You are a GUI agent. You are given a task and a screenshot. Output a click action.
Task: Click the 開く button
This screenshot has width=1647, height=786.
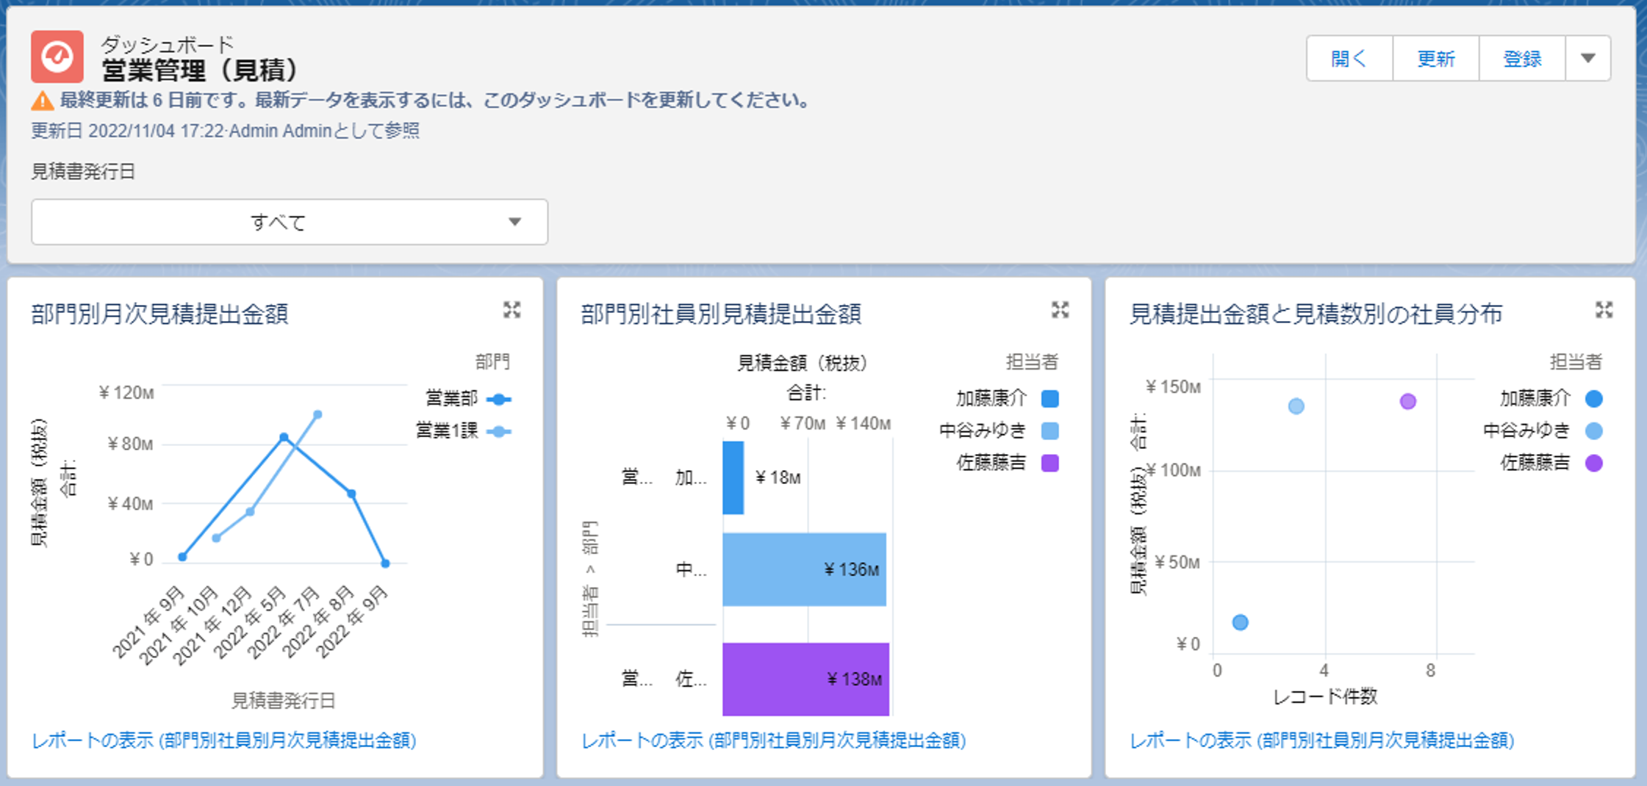click(1349, 58)
